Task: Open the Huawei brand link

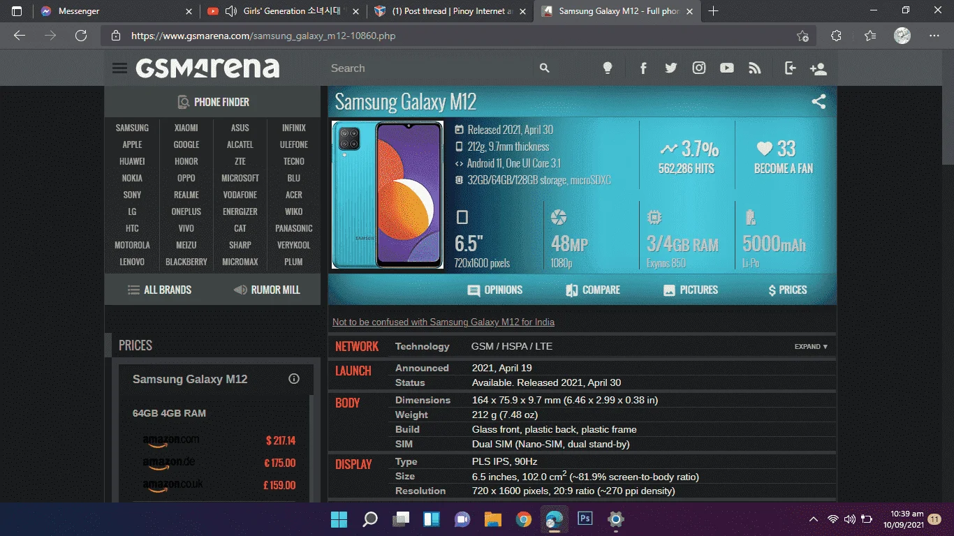Action: (x=132, y=161)
